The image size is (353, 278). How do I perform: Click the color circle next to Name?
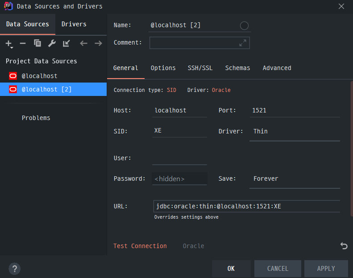[x=244, y=26]
